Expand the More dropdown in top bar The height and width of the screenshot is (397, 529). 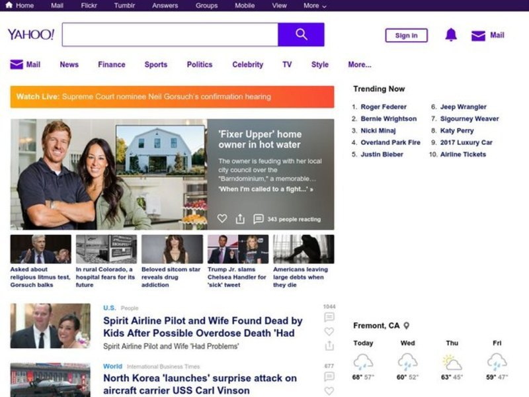[315, 5]
